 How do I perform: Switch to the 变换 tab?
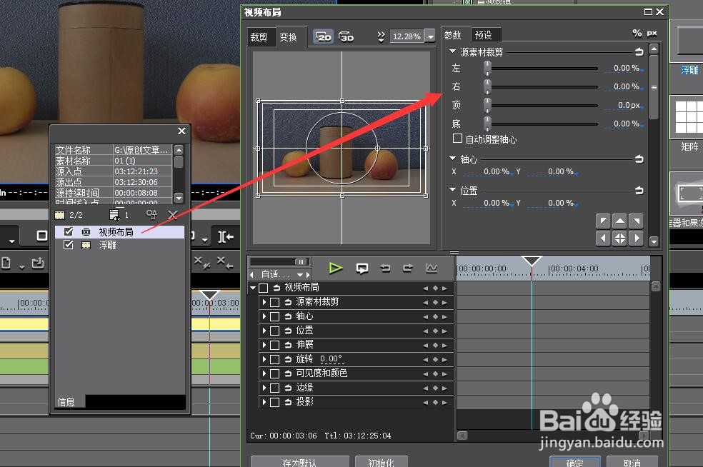pyautogui.click(x=289, y=37)
